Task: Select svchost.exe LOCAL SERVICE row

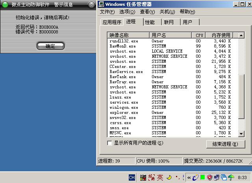Action: click(x=172, y=51)
